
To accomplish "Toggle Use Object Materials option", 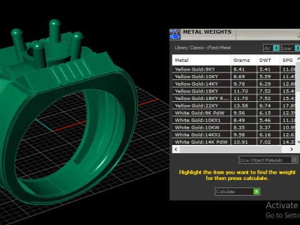I will [x=268, y=160].
